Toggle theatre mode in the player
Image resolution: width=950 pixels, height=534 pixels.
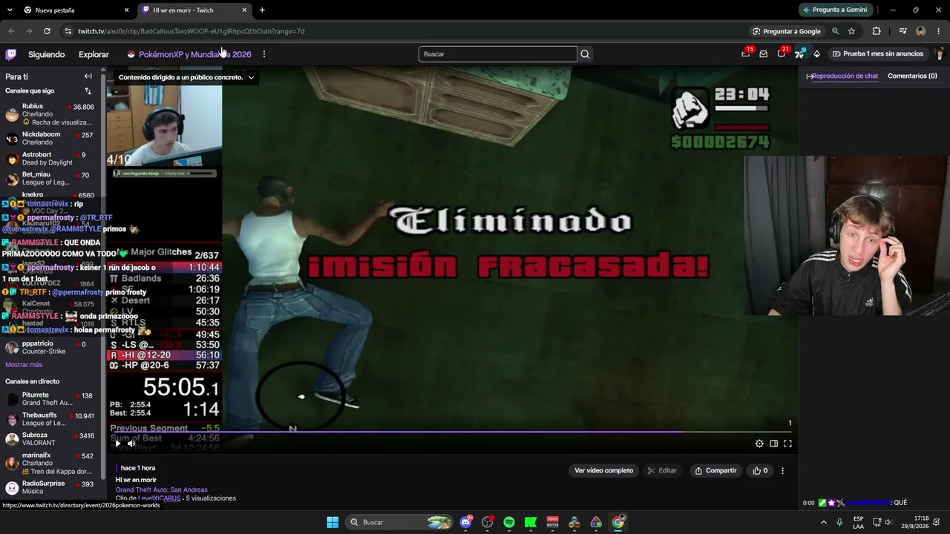coord(773,444)
